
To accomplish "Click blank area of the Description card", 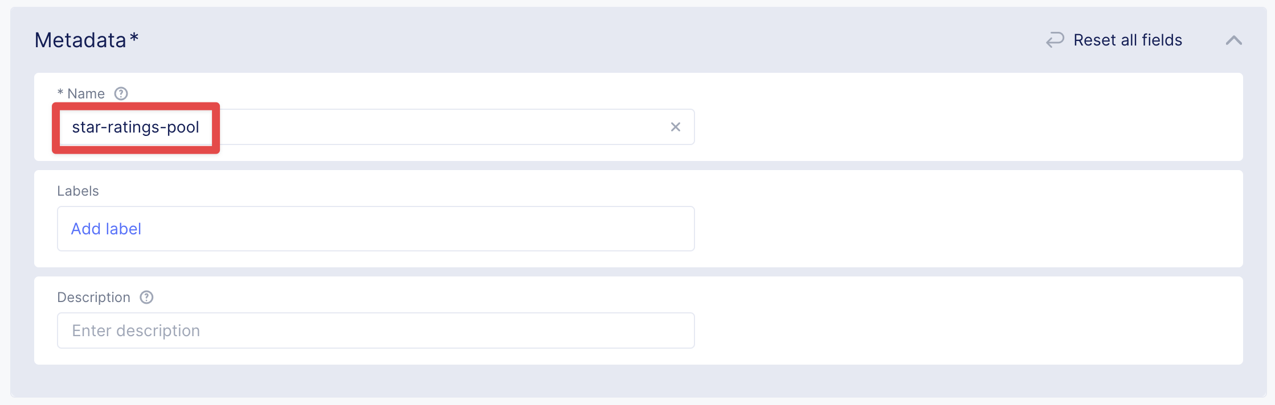I will (x=968, y=322).
